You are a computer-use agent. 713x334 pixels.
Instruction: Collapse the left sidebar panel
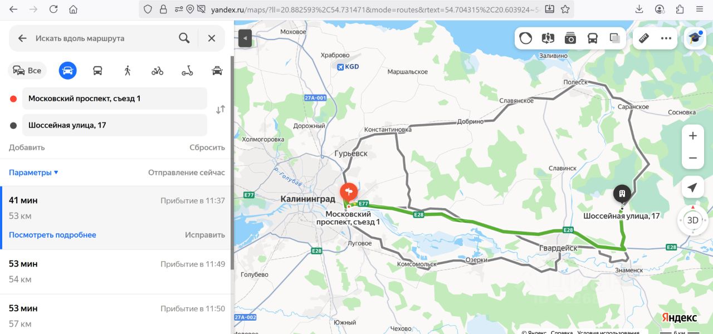(245, 38)
